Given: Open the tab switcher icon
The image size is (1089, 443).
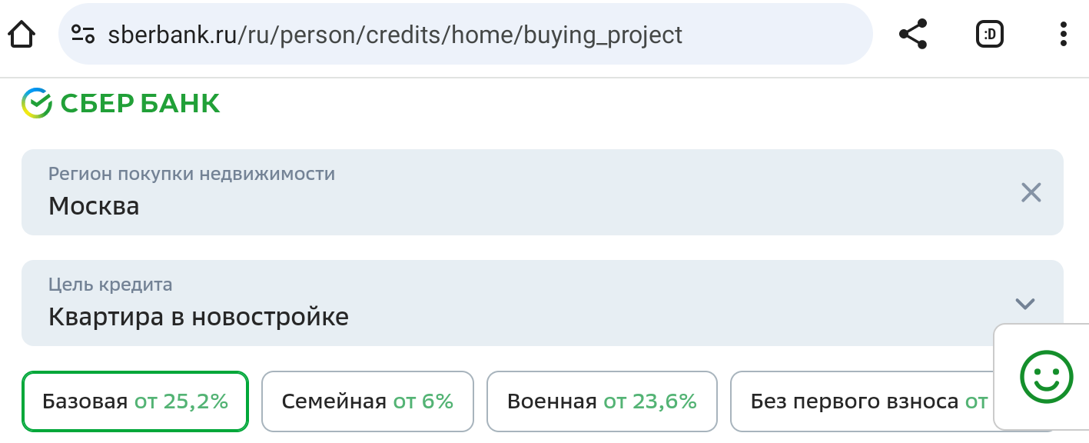Looking at the screenshot, I should [x=990, y=35].
